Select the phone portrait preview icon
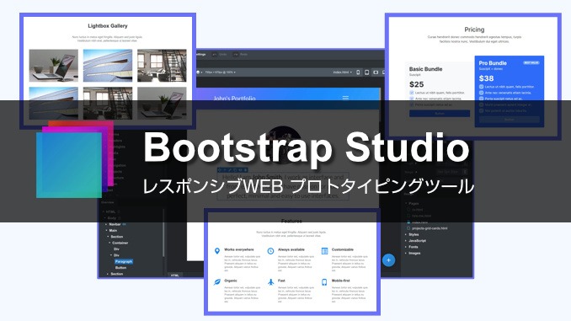 click(358, 72)
